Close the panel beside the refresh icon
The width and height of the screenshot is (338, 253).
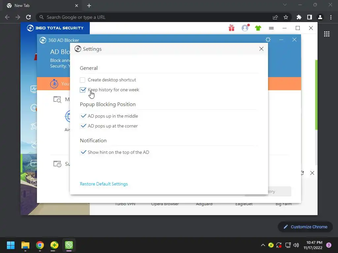312,173
